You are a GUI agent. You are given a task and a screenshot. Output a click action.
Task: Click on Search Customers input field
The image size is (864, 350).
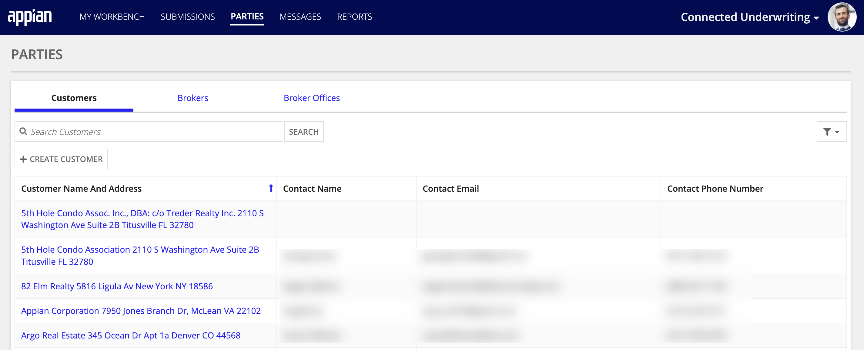pyautogui.click(x=148, y=132)
